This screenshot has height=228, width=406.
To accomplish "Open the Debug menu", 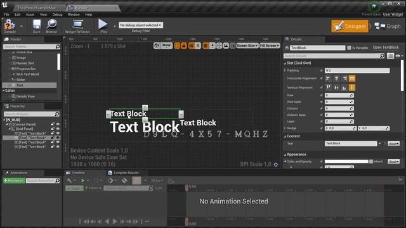I will coord(57,15).
